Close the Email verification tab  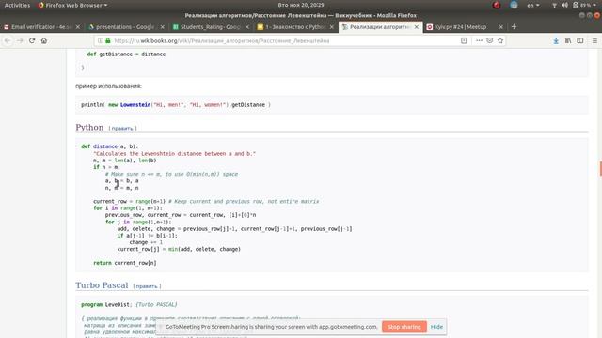tap(78, 27)
